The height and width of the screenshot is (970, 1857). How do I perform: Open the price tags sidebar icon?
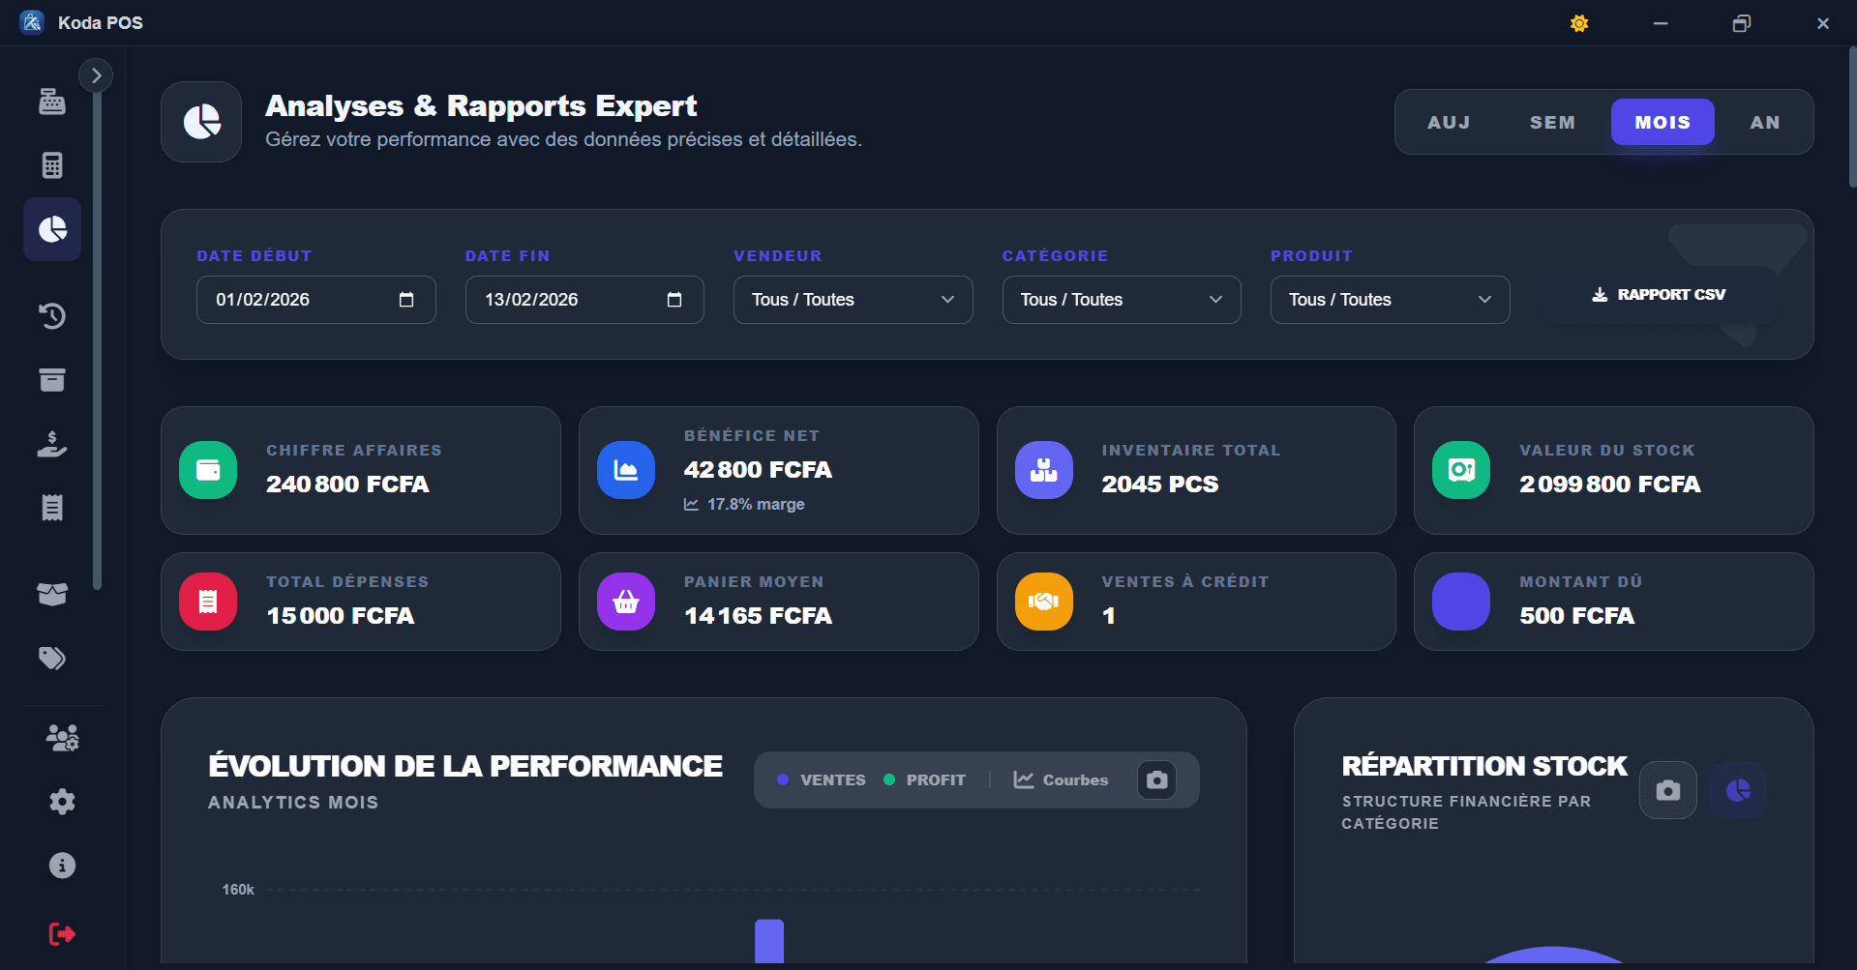pyautogui.click(x=52, y=659)
